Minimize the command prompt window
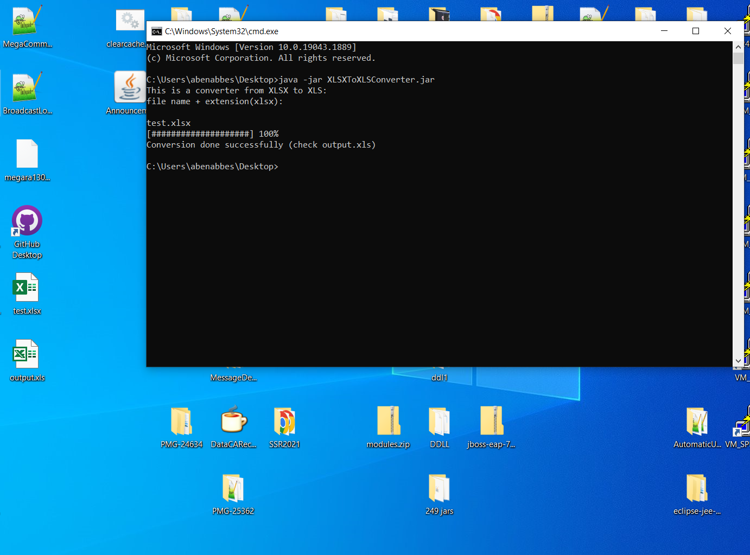The image size is (750, 555). coord(664,31)
